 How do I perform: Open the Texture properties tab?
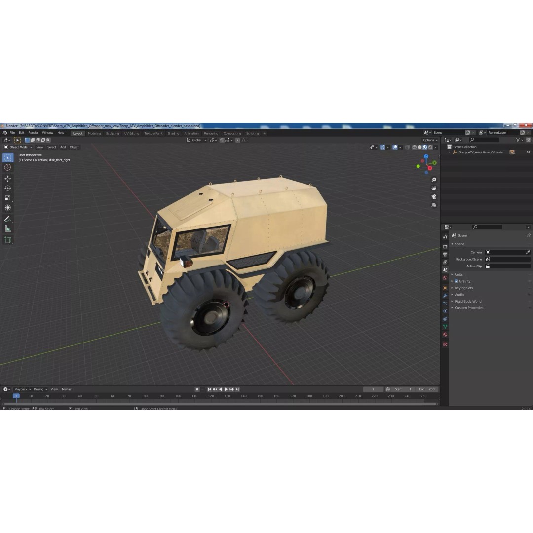click(x=445, y=344)
